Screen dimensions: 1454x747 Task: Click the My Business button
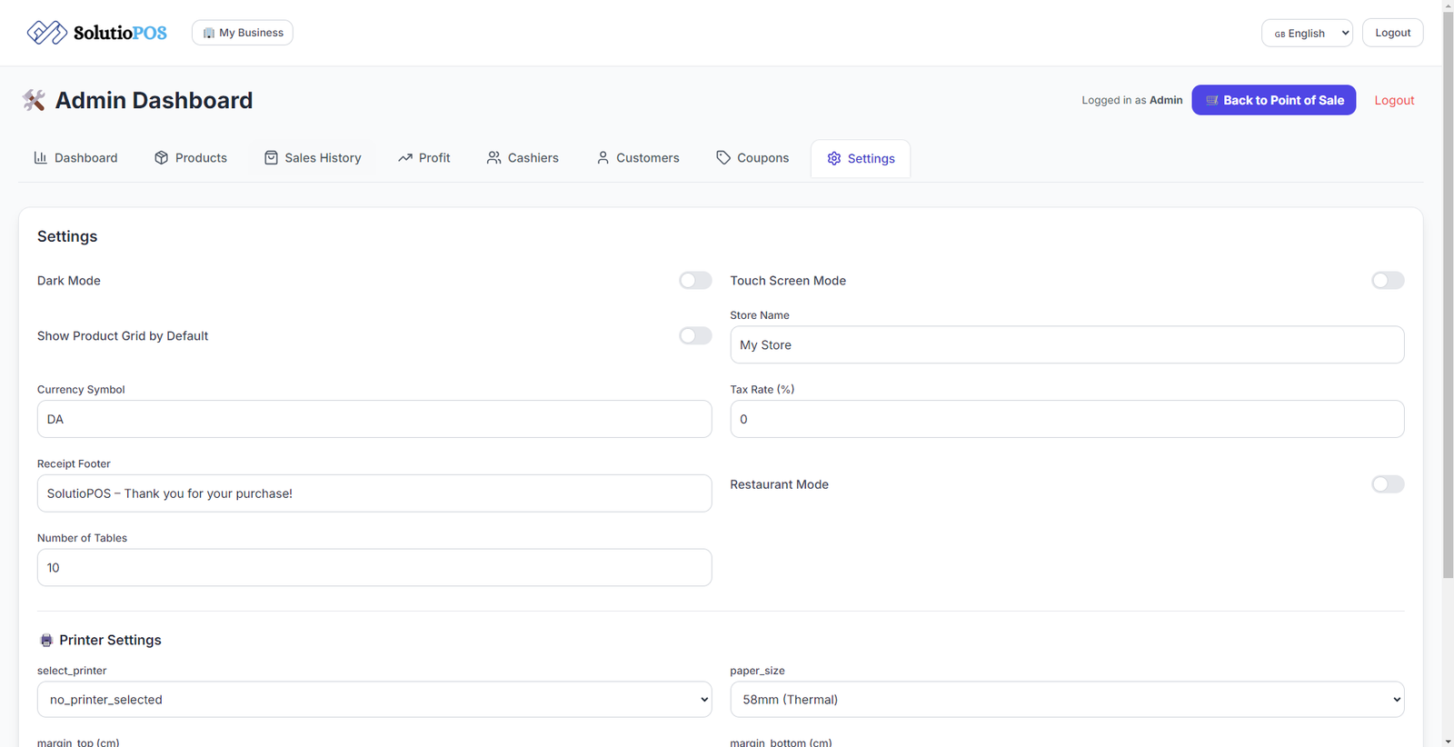[243, 33]
